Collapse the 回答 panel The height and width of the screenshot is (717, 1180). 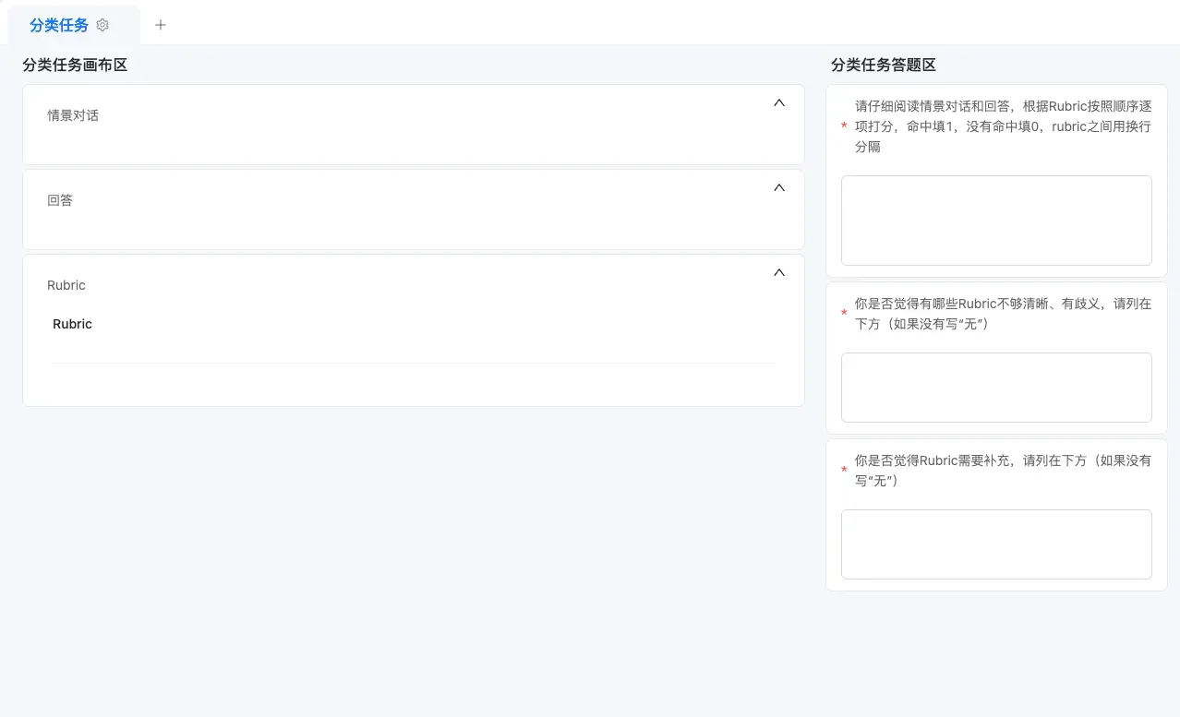[778, 187]
